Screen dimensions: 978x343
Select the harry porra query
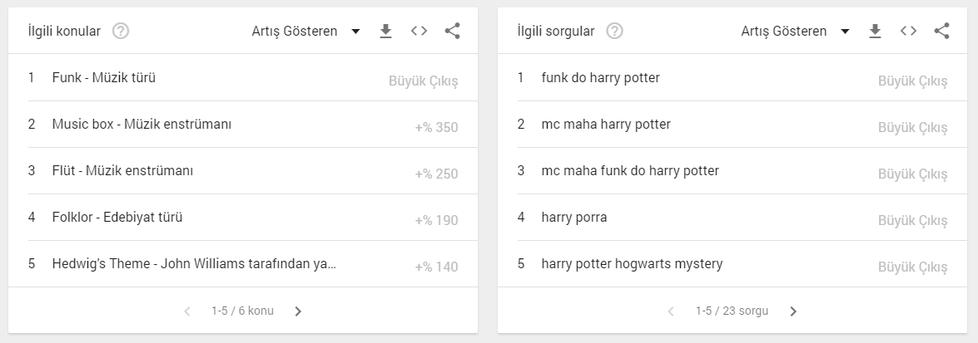[732, 218]
